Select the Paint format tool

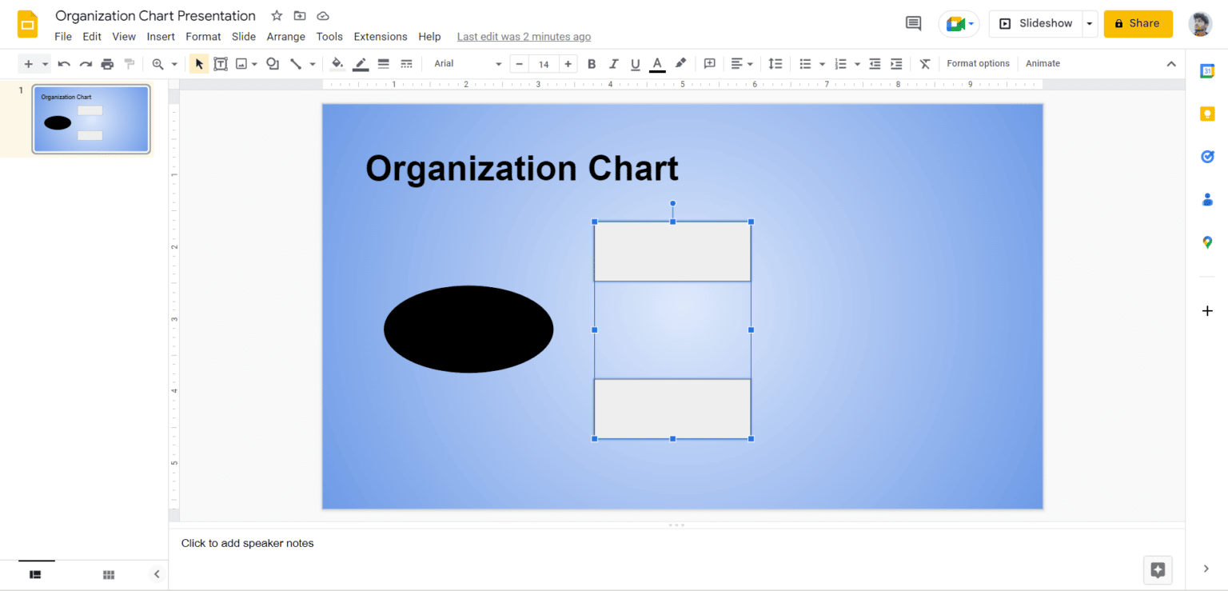pos(129,63)
